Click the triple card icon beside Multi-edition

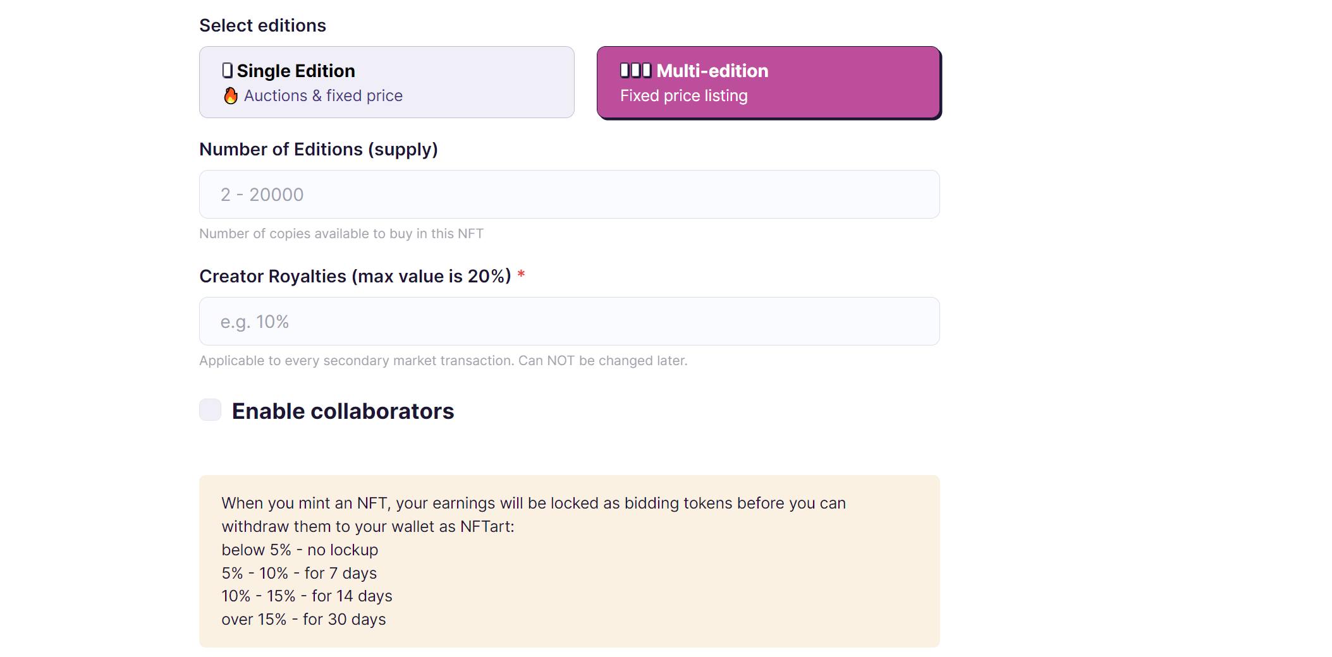click(x=635, y=70)
